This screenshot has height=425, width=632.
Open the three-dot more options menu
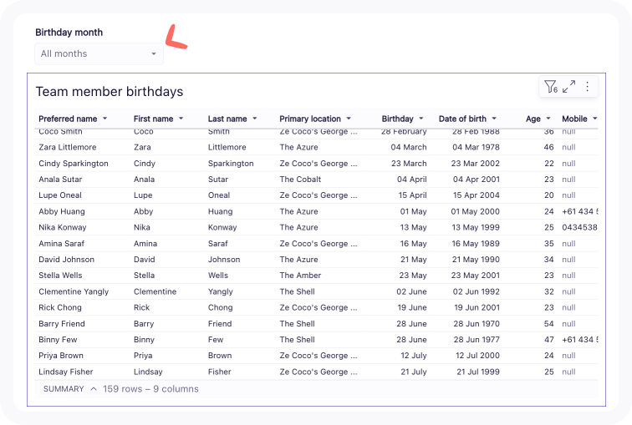click(x=587, y=87)
